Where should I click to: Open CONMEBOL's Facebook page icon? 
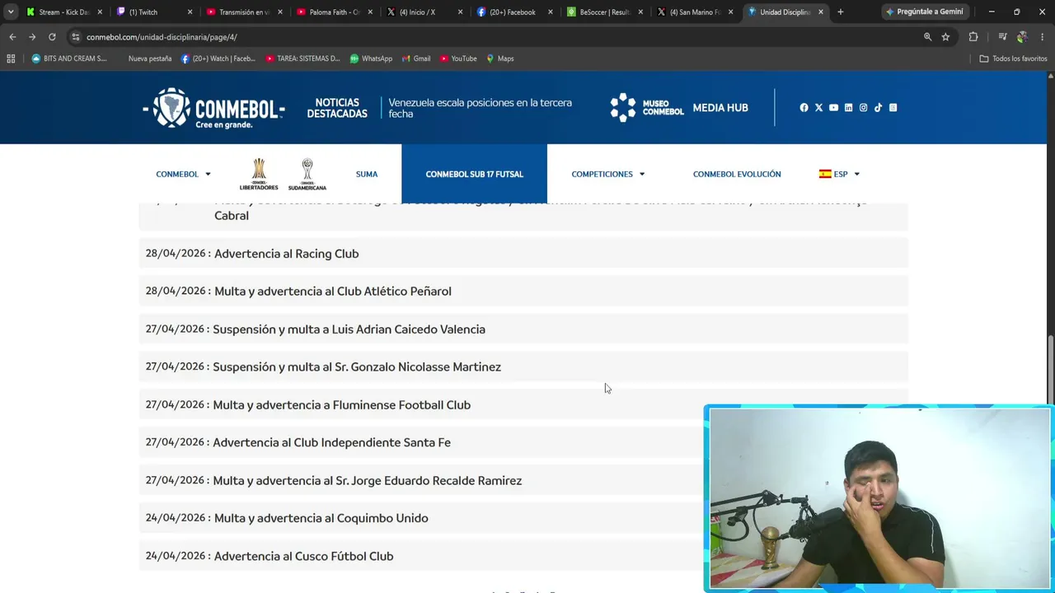[804, 108]
